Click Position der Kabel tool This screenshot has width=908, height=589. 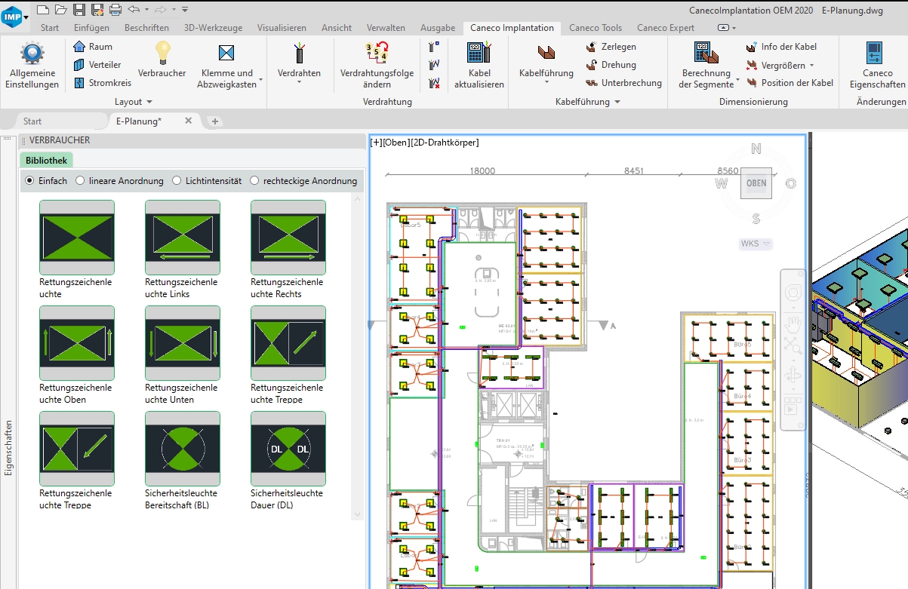click(x=789, y=83)
